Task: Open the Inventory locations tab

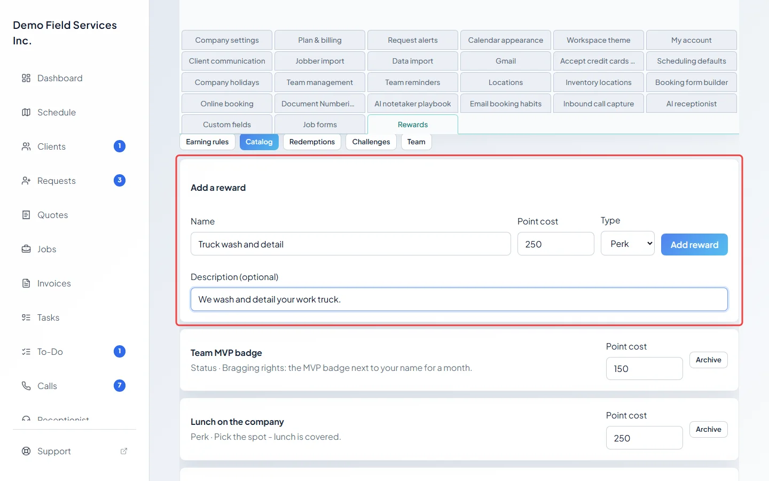Action: coord(599,82)
